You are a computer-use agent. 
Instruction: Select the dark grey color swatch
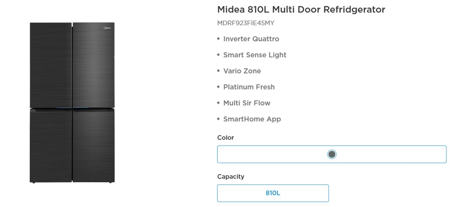coord(332,154)
